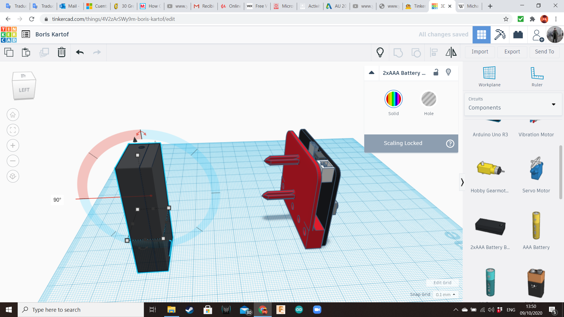Screen dimensions: 564x317
Task: Click the trash Delete icon
Action: [61, 52]
